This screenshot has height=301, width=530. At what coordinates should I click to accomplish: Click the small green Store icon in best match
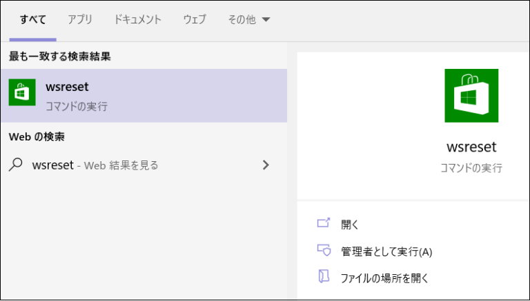(x=22, y=92)
